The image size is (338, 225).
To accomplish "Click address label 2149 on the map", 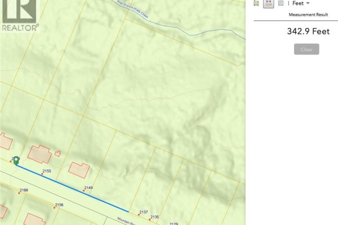I will (x=88, y=188).
